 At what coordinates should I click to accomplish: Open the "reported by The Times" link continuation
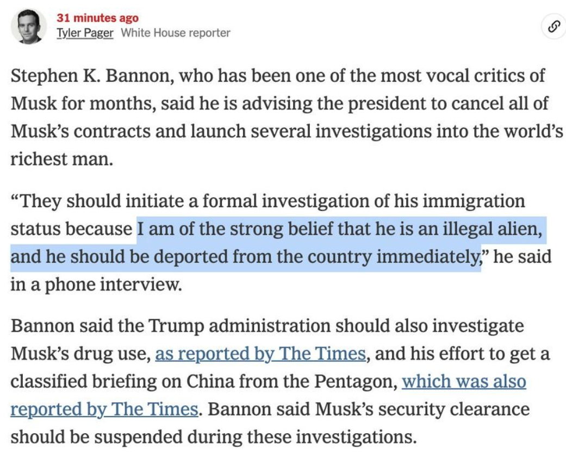[104, 409]
